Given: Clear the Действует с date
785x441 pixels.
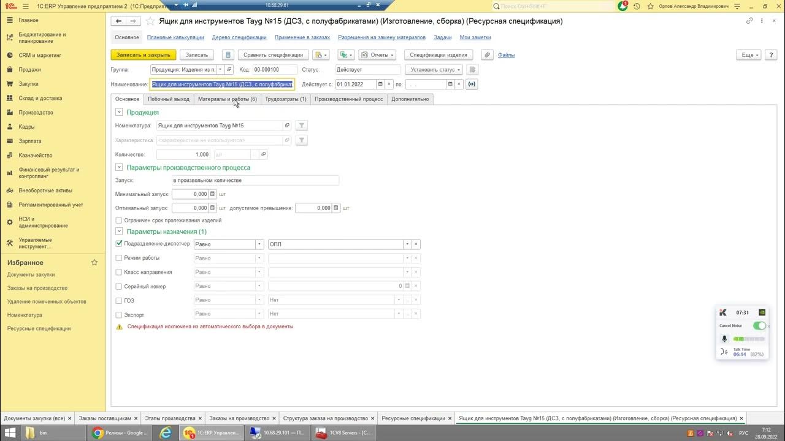Looking at the screenshot, I should (x=389, y=84).
